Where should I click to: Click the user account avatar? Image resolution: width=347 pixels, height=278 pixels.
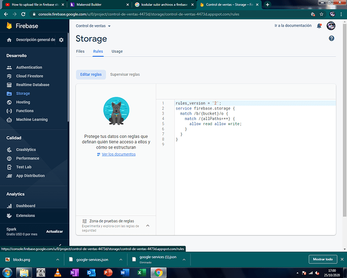click(x=331, y=26)
